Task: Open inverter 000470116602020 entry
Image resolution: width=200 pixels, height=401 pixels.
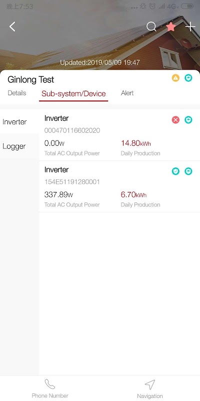Action: 119,135
